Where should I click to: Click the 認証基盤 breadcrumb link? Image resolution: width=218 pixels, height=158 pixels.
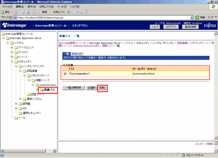coord(182,43)
